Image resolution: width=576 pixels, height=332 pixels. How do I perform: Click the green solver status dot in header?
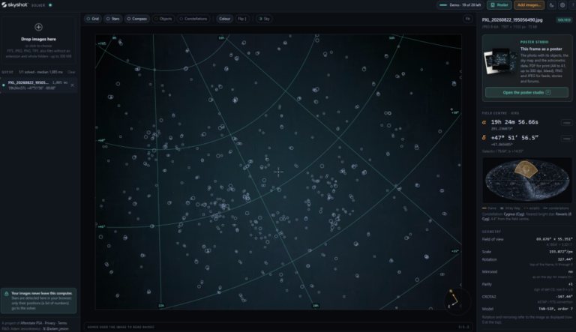[50, 5]
